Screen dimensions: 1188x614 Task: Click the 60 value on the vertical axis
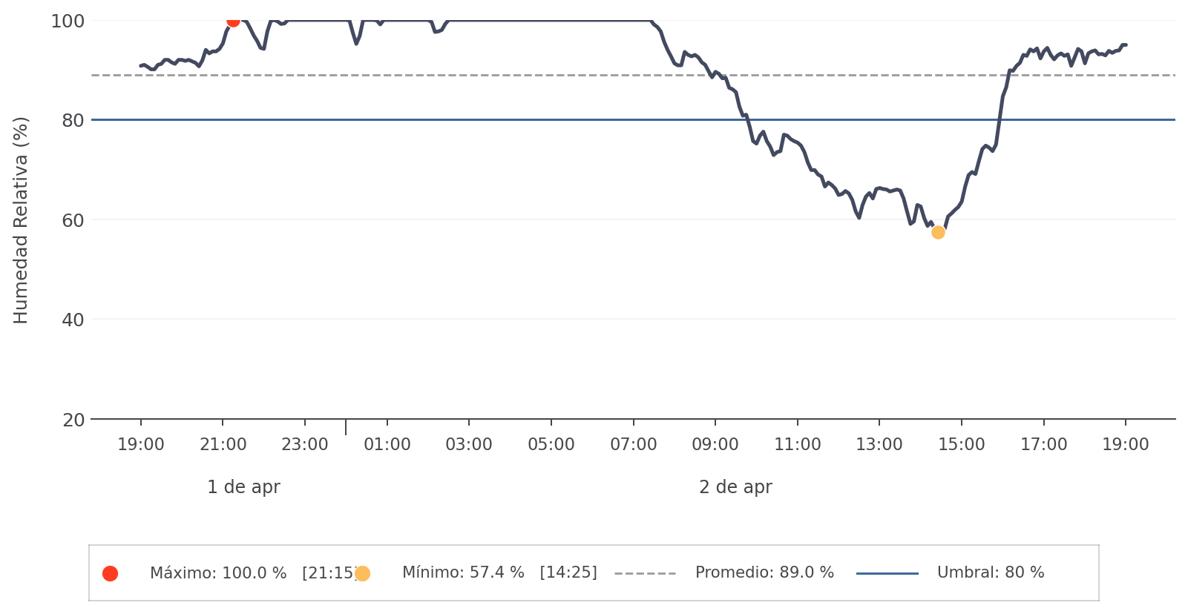73,220
